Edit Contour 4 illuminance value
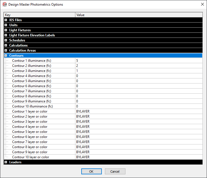Screen dimensions: 207x178 pos(139,76)
